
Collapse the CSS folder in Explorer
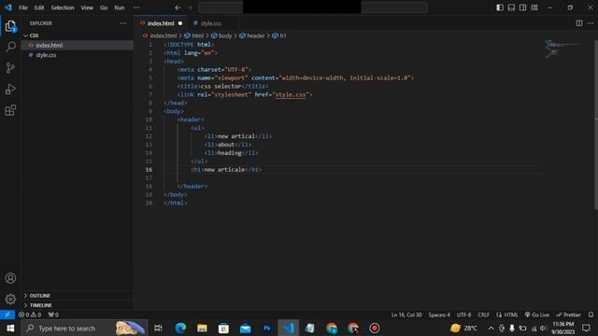[77, 35]
